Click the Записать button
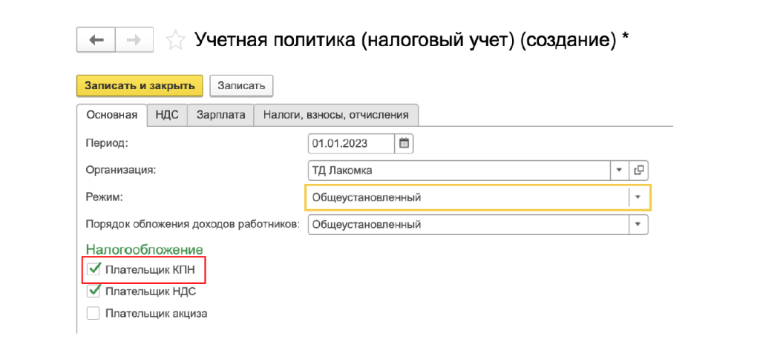The height and width of the screenshot is (362, 760). point(241,85)
